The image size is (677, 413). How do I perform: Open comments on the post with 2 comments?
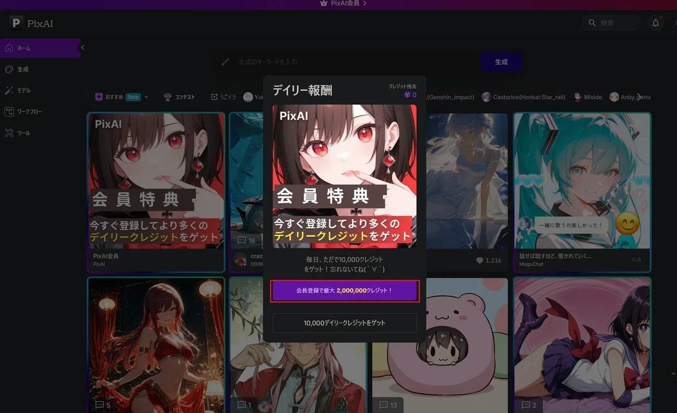(x=529, y=405)
